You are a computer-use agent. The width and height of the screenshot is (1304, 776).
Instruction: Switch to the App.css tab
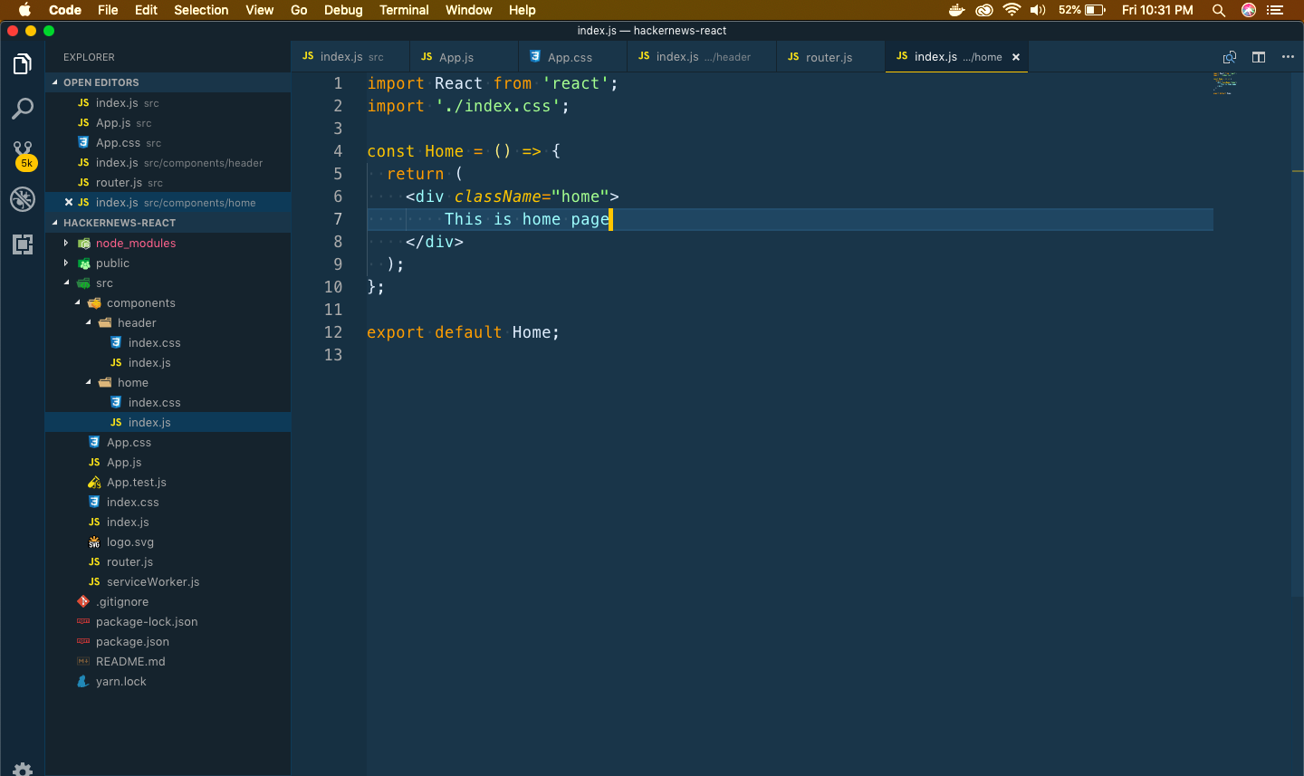click(x=572, y=56)
